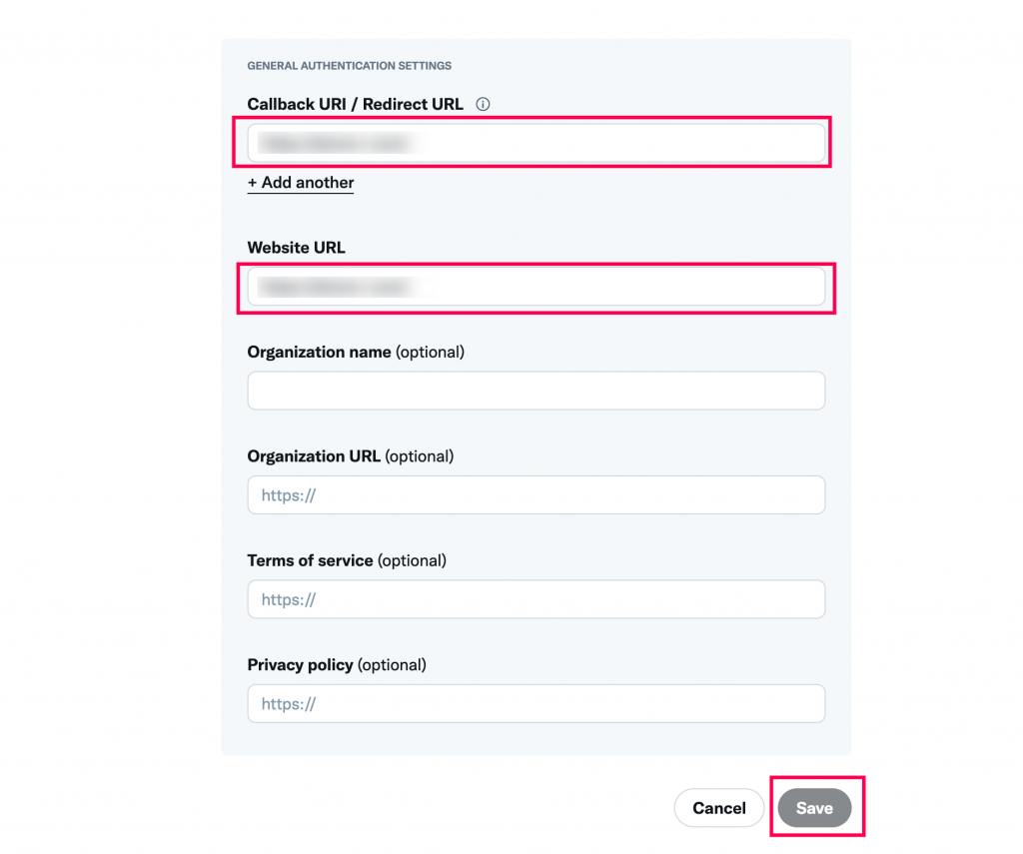Click the Organization name (optional) label
Image resolution: width=1023 pixels, height=854 pixels.
pyautogui.click(x=356, y=353)
